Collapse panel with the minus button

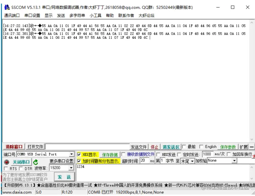tap(252, 147)
